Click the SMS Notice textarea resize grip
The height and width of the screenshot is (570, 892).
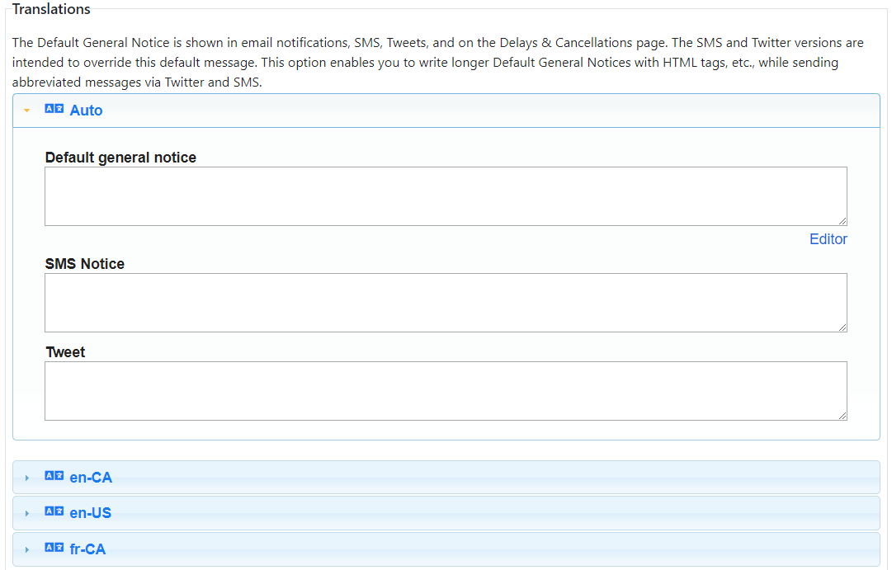pyautogui.click(x=842, y=327)
